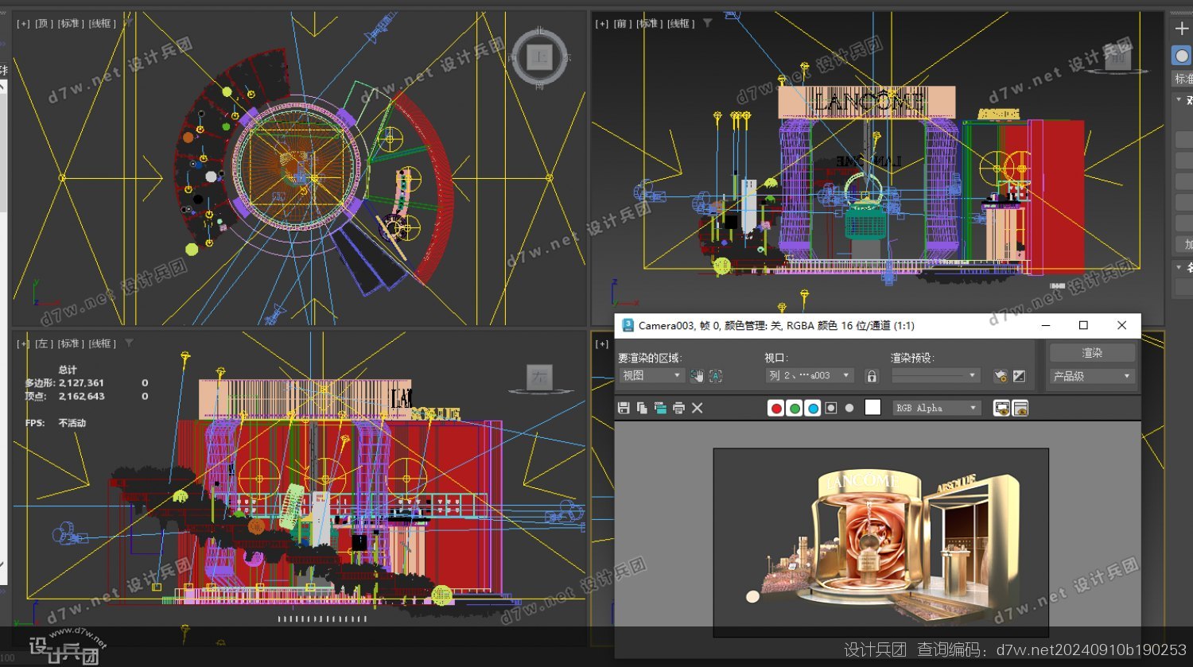Open render setup via teapot icon
The width and height of the screenshot is (1193, 667).
1001,376
